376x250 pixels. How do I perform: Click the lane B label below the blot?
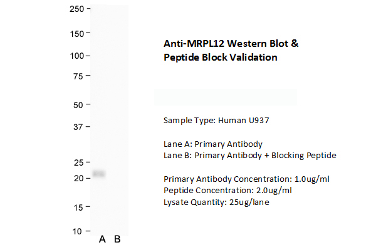[x=117, y=239]
